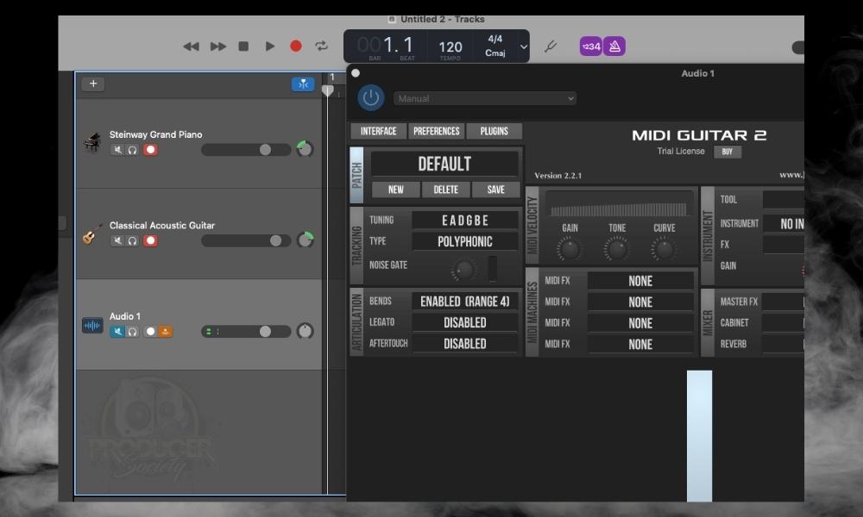
Task: Open the Manual preset dropdown
Action: point(485,98)
